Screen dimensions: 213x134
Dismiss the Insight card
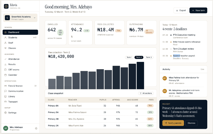click(191, 123)
